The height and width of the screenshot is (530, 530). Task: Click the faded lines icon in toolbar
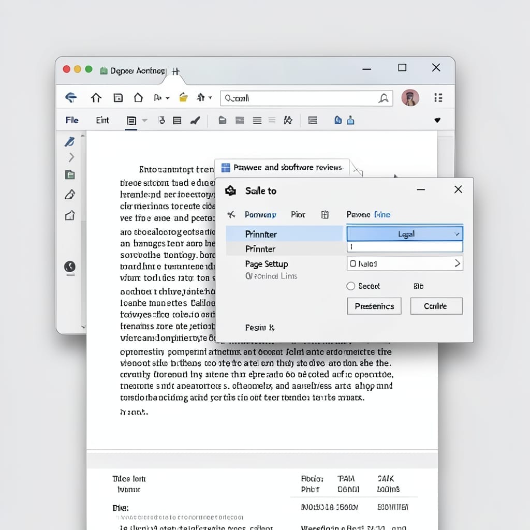[x=272, y=120]
